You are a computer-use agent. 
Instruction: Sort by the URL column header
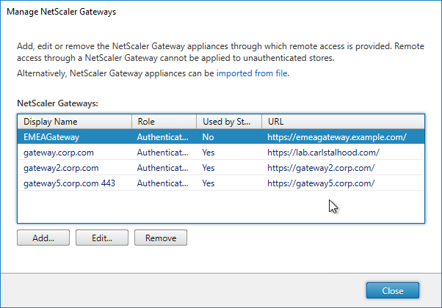(343, 122)
